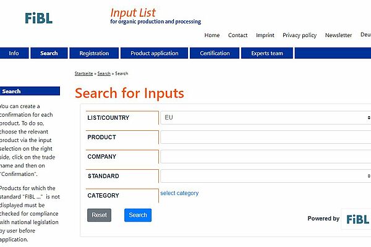Screen dimensions: 371x247
Task: Reset the search form
Action: pos(99,215)
